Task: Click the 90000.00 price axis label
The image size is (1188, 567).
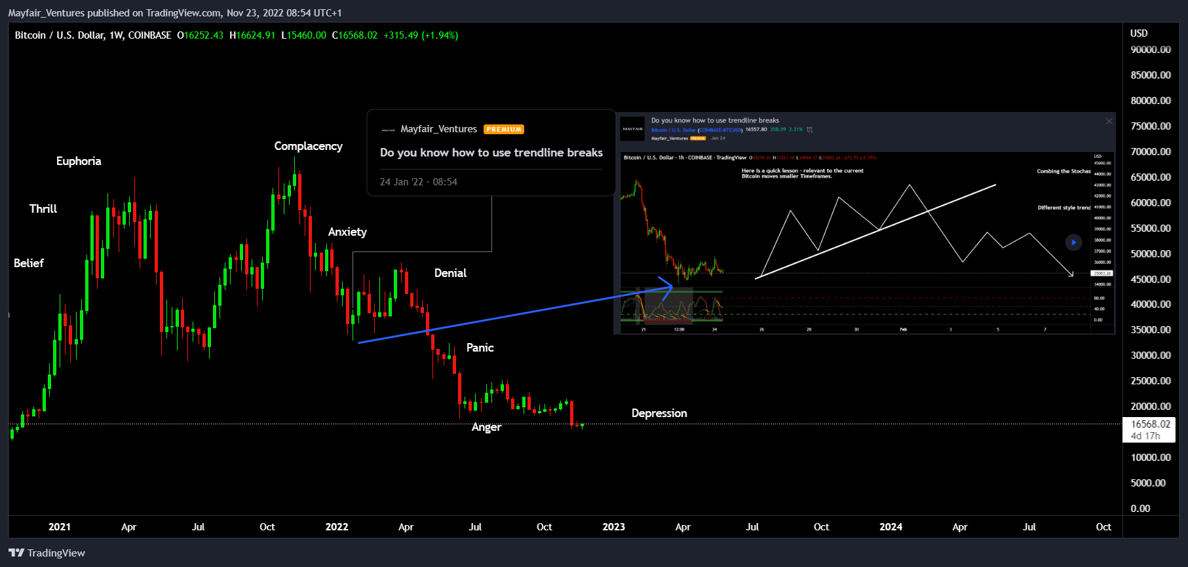Action: click(x=1151, y=50)
